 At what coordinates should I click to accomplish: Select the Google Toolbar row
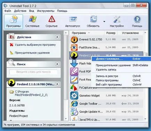pyautogui.click(x=106, y=104)
